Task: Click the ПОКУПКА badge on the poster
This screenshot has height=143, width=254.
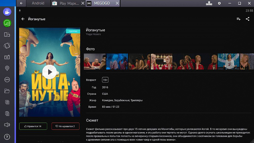Action: [73, 31]
